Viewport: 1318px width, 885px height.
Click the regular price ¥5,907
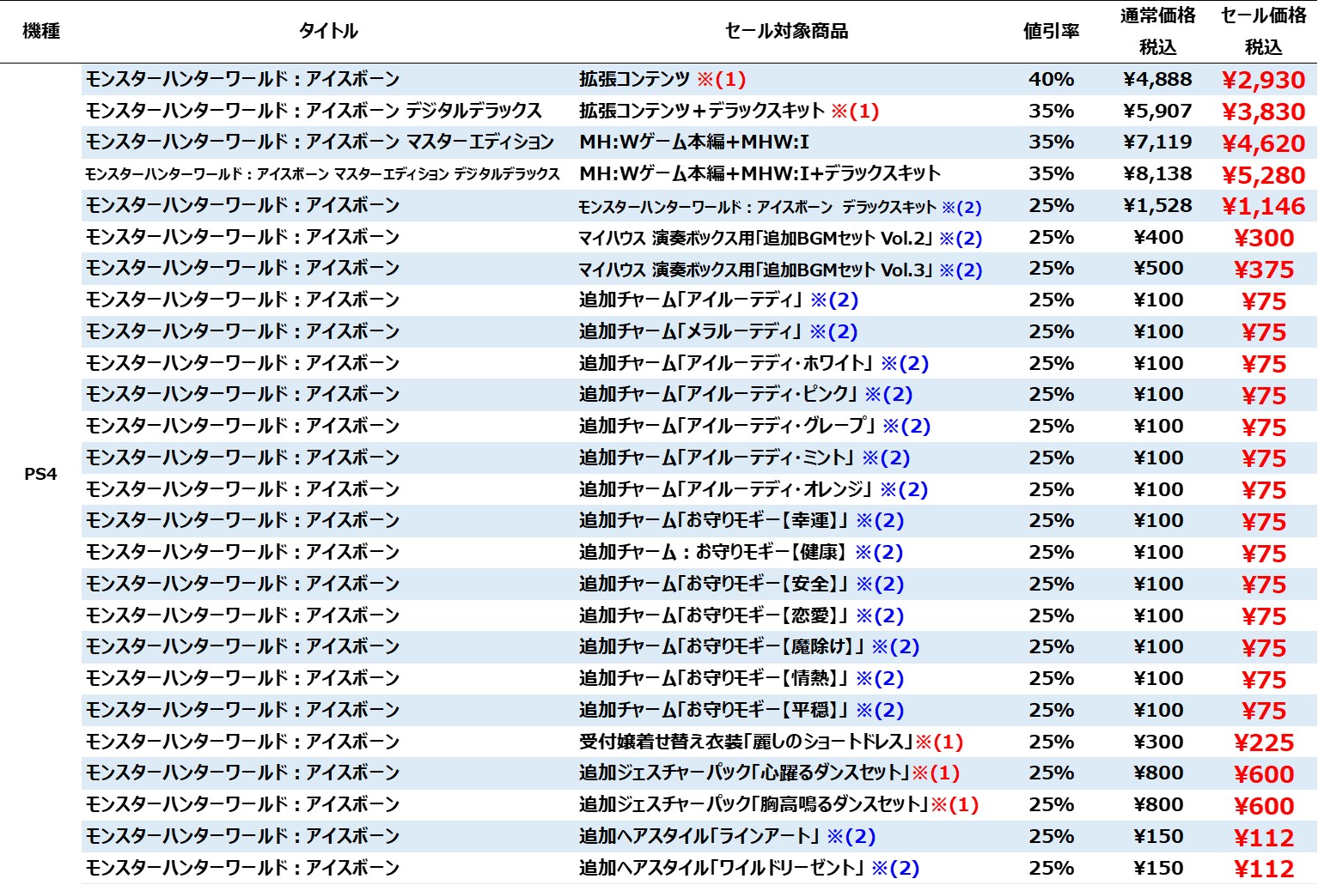pos(1157,111)
